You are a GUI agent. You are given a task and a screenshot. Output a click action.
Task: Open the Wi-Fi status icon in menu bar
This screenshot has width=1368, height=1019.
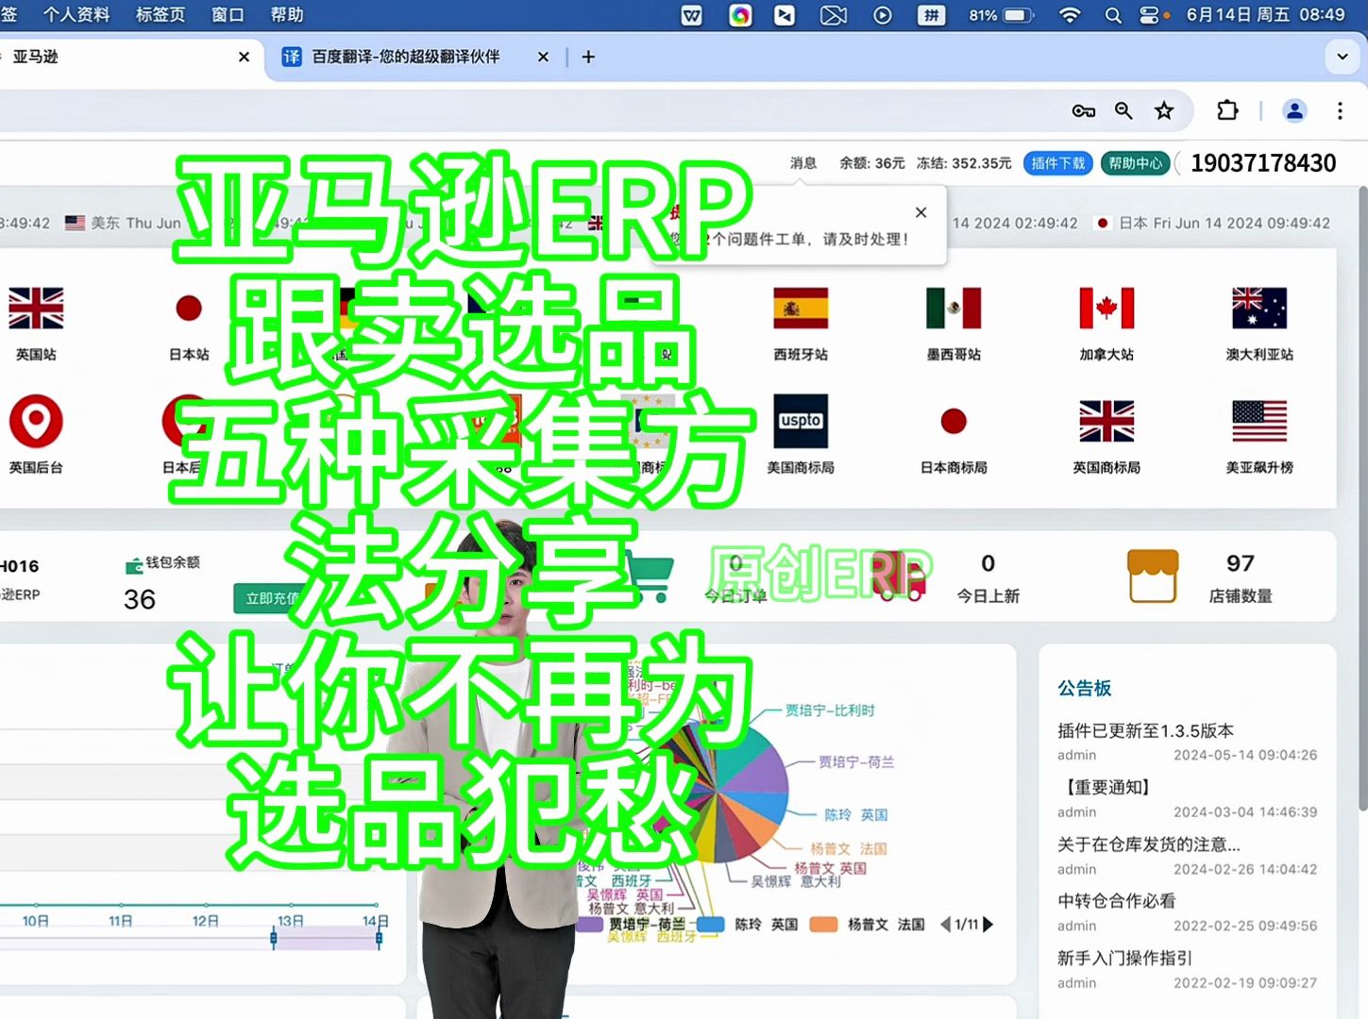(1070, 15)
